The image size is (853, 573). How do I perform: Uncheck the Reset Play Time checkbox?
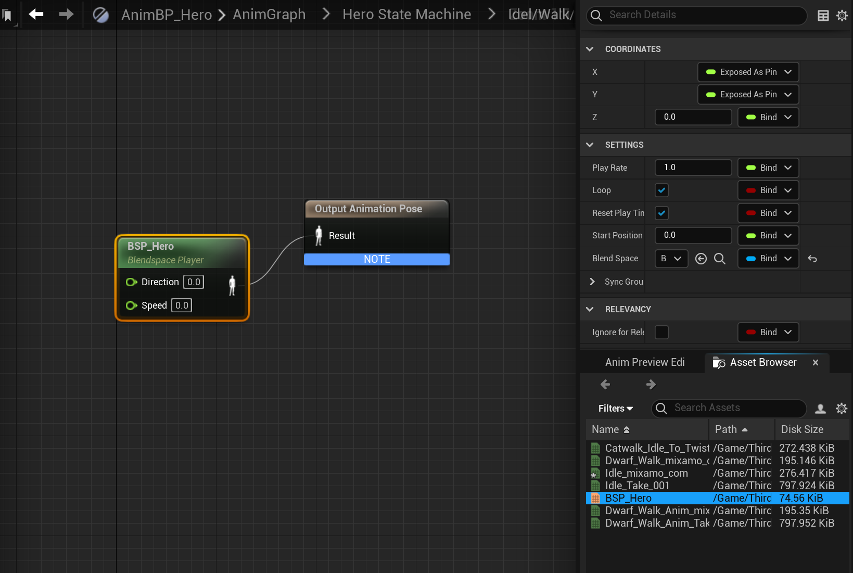coord(661,213)
